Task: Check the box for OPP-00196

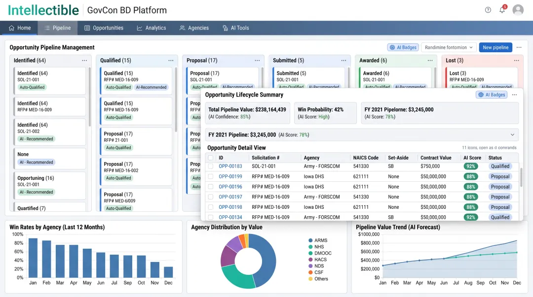Action: pos(211,187)
